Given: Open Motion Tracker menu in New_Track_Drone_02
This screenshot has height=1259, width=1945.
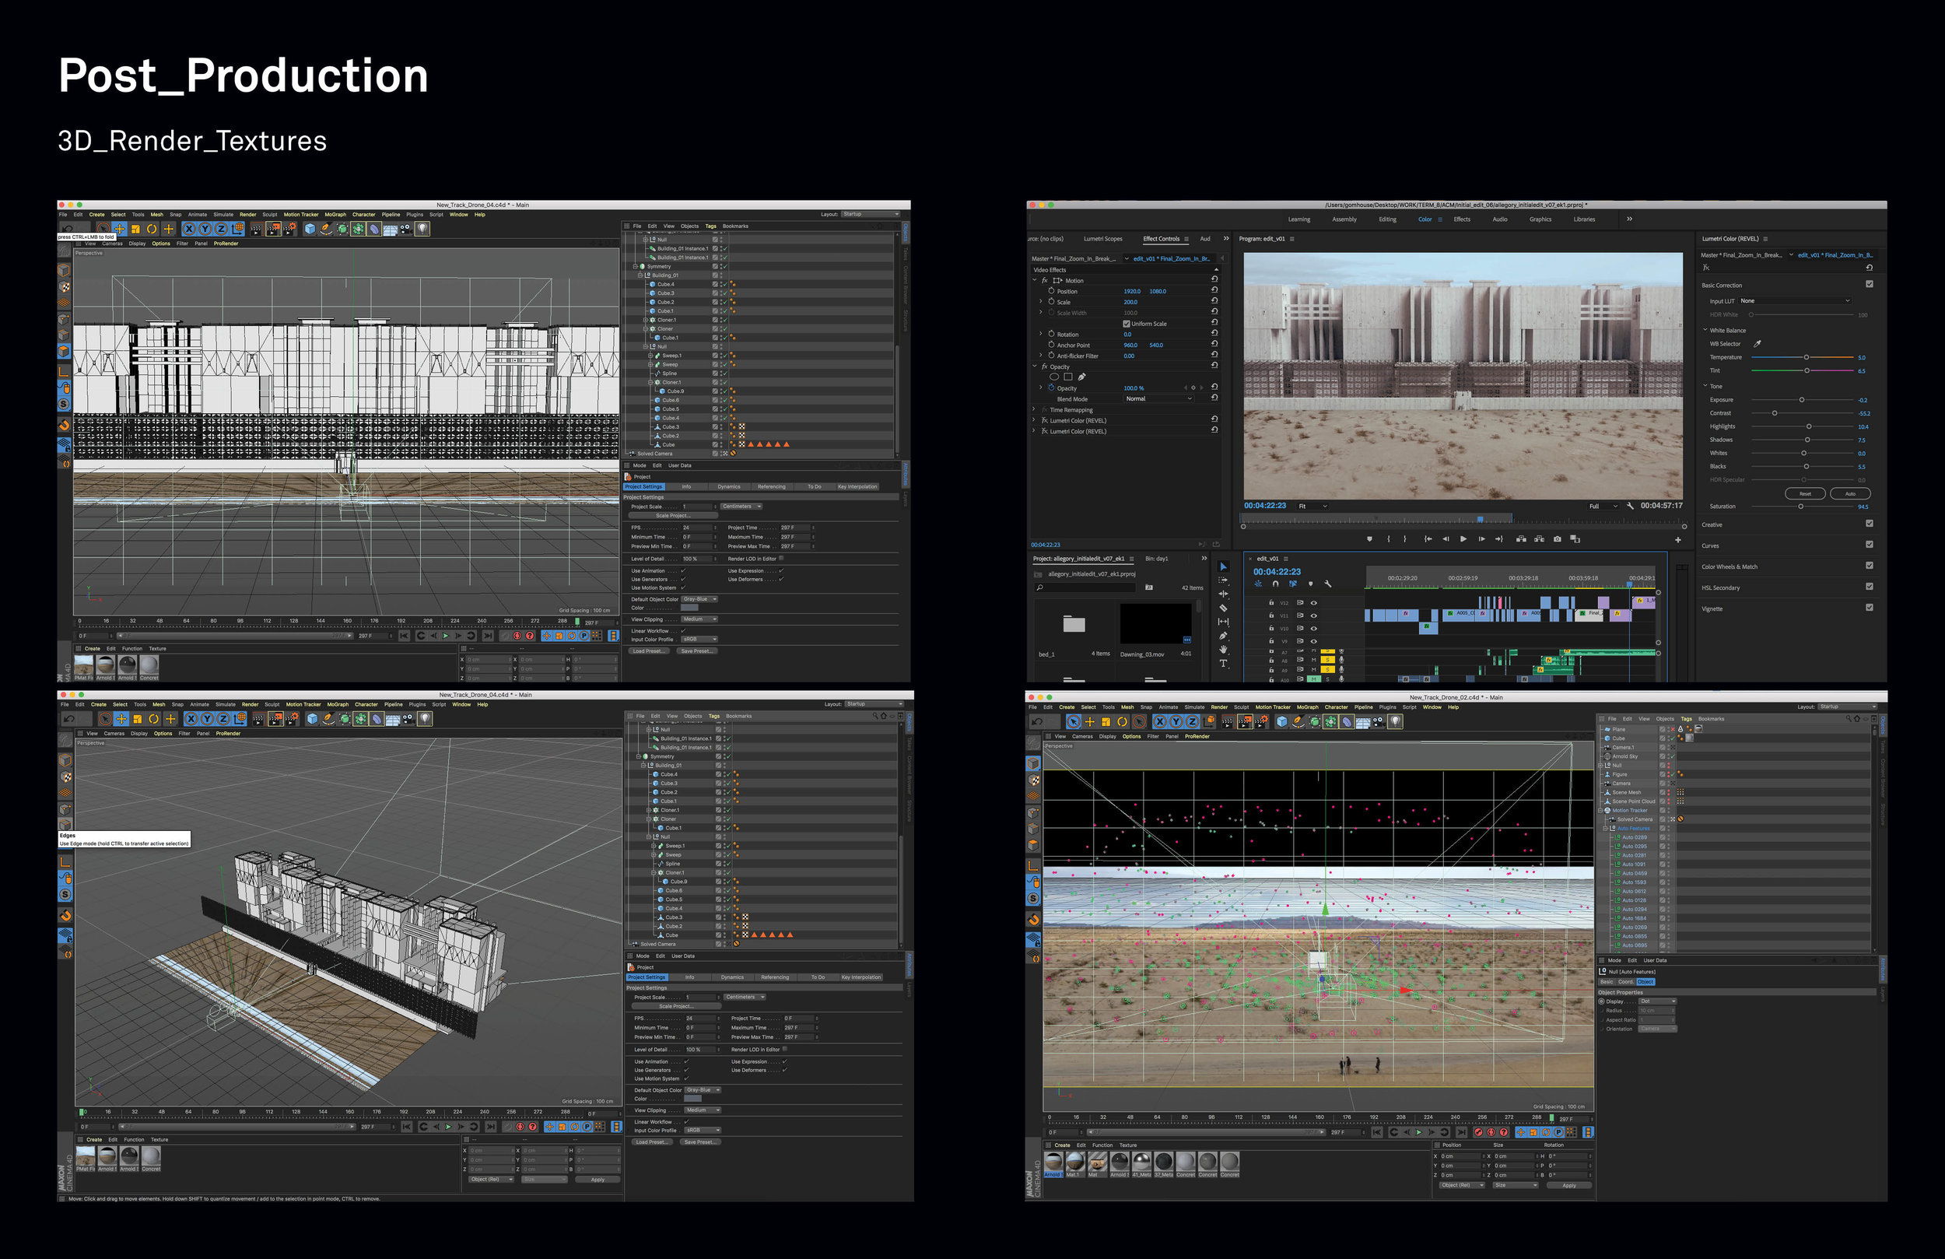Looking at the screenshot, I should point(1273,707).
